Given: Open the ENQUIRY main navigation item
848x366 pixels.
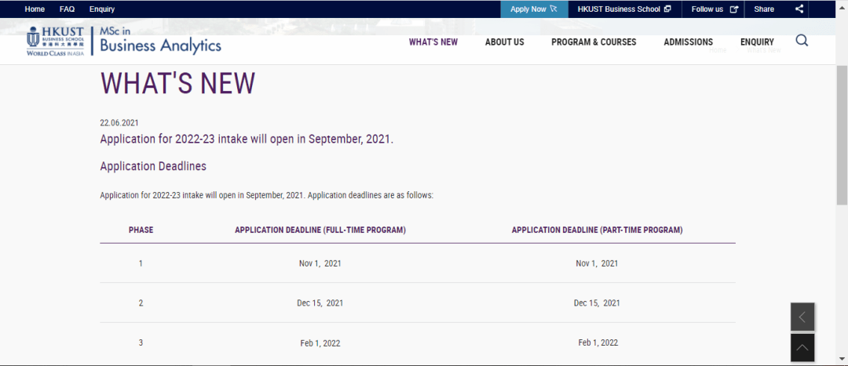Looking at the screenshot, I should point(757,42).
